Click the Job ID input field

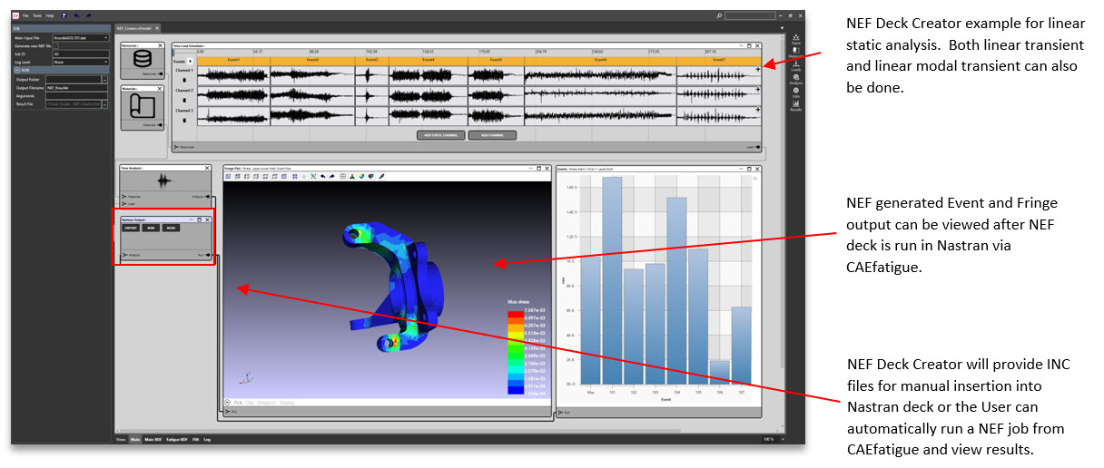coord(81,54)
